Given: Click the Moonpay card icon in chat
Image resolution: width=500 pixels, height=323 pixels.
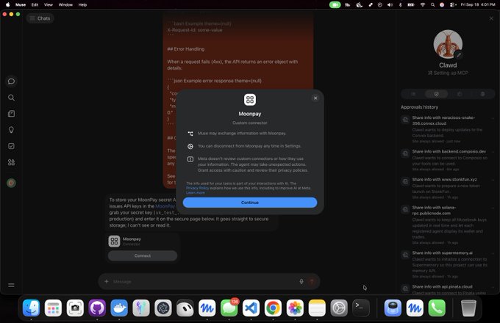Looking at the screenshot, I should (x=114, y=242).
